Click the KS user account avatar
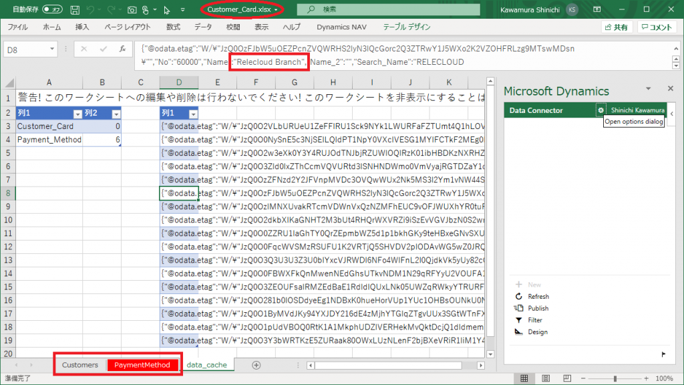The width and height of the screenshot is (684, 385). click(572, 9)
